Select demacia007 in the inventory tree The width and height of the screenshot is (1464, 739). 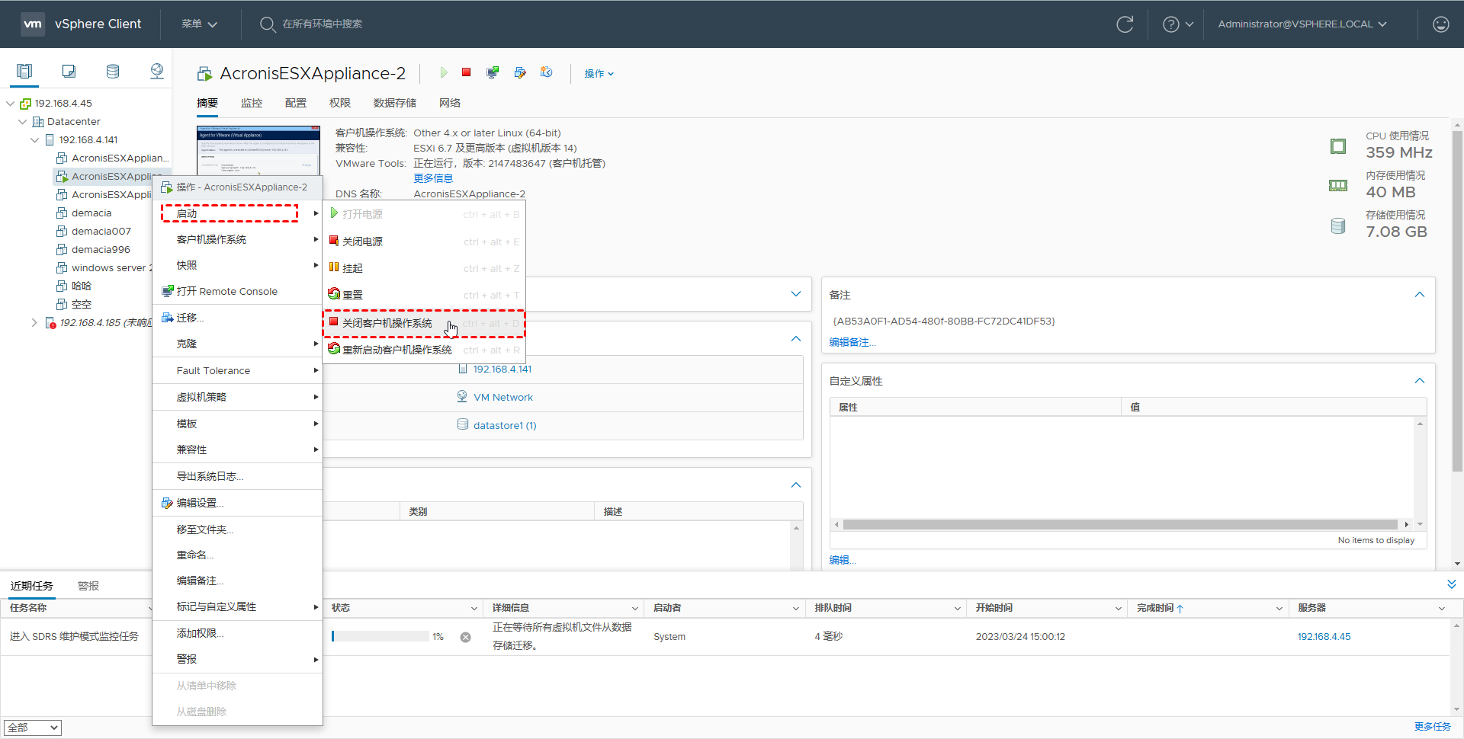pyautogui.click(x=101, y=232)
